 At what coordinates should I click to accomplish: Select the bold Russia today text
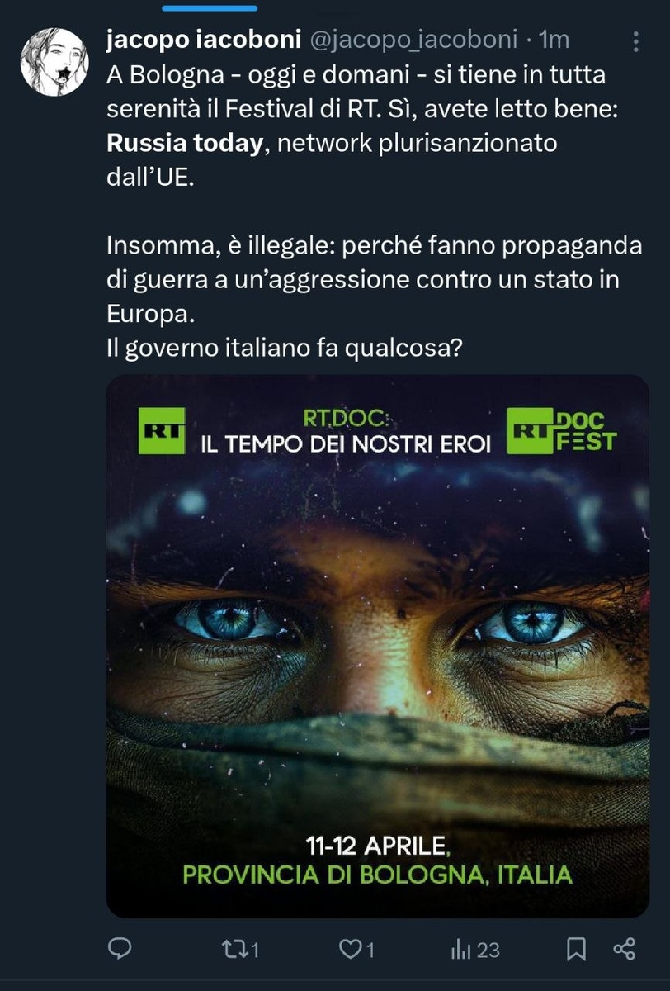pos(185,144)
